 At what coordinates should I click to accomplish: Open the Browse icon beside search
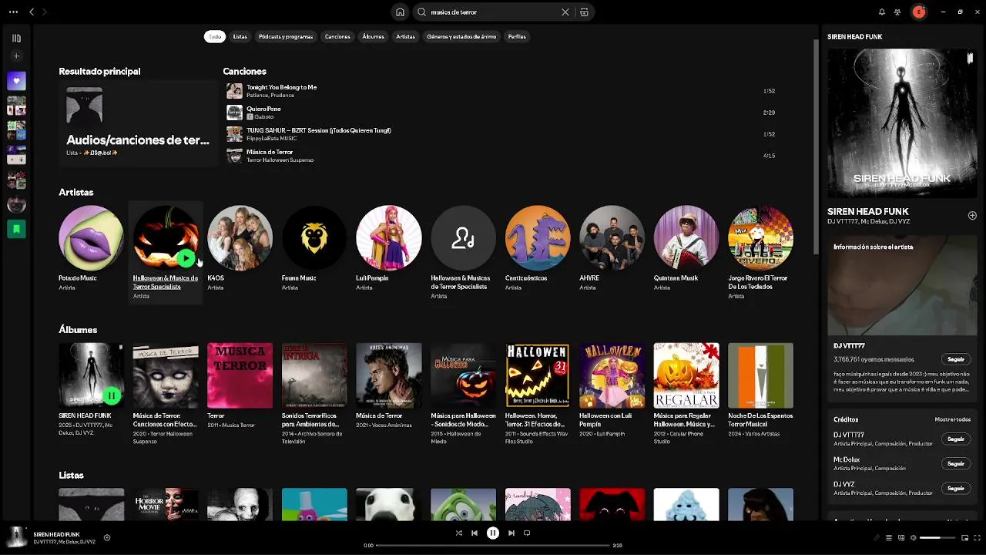pyautogui.click(x=584, y=12)
